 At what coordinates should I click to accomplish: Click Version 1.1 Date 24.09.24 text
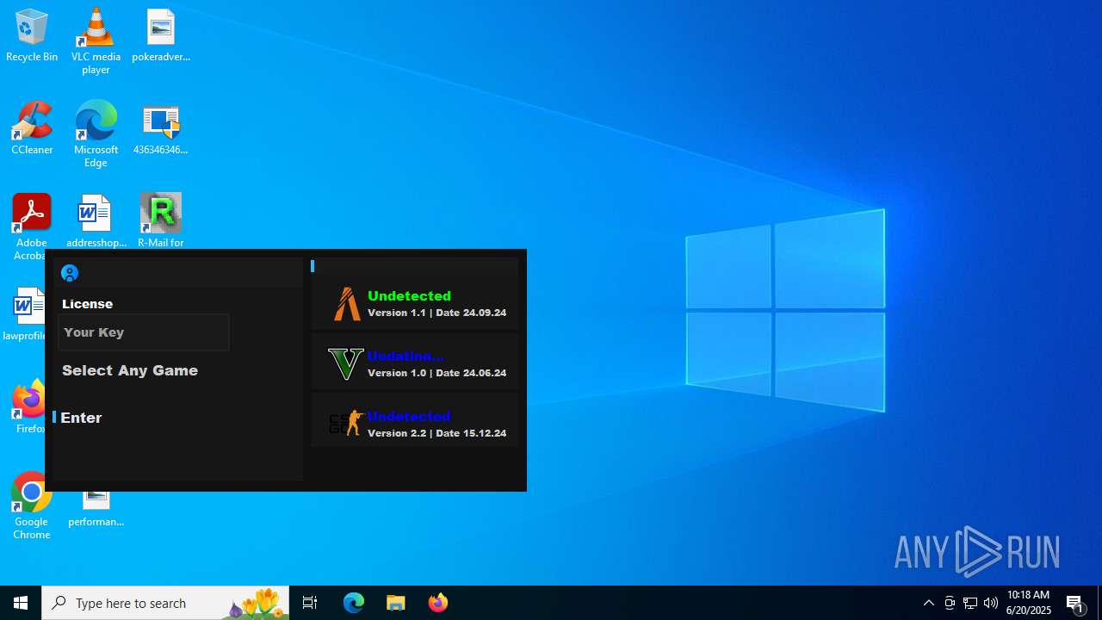click(x=436, y=313)
